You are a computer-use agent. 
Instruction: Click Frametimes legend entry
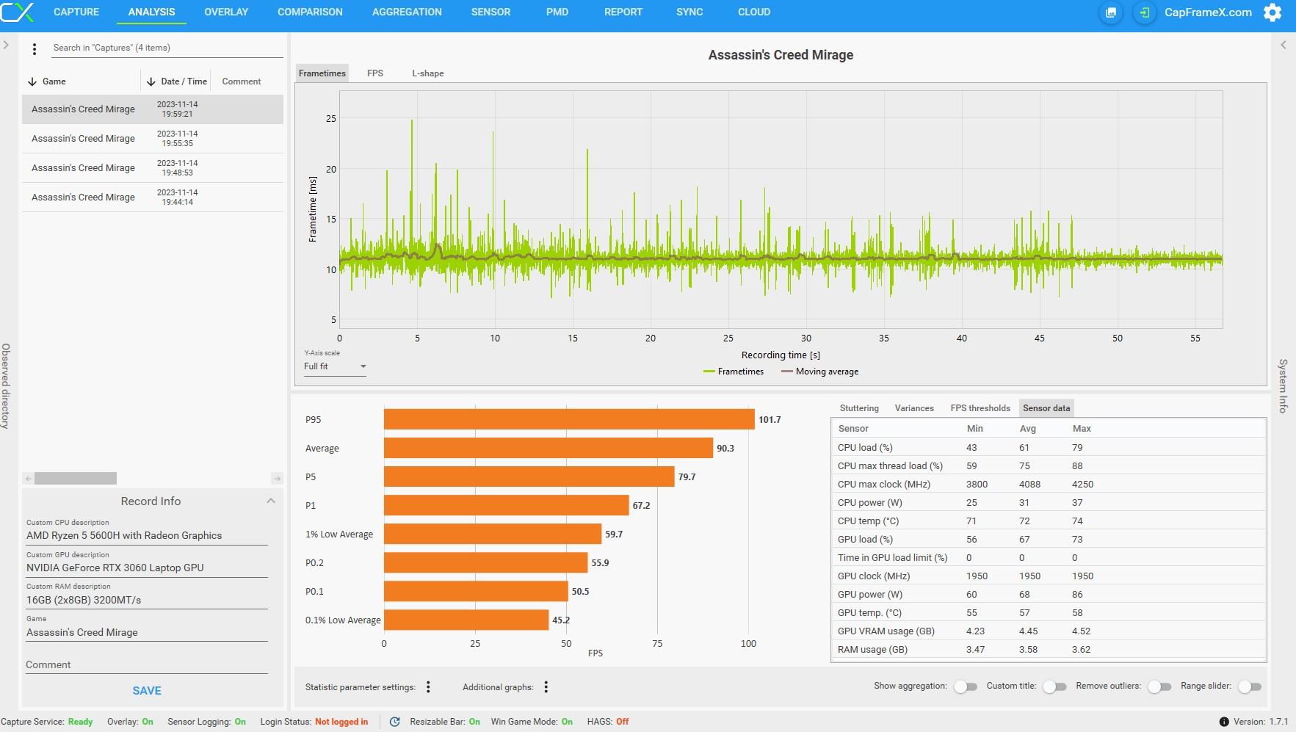734,372
